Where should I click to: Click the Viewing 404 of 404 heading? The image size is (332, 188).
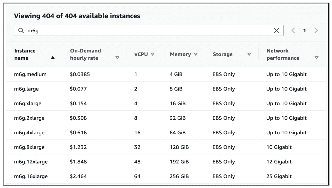[x=77, y=16]
